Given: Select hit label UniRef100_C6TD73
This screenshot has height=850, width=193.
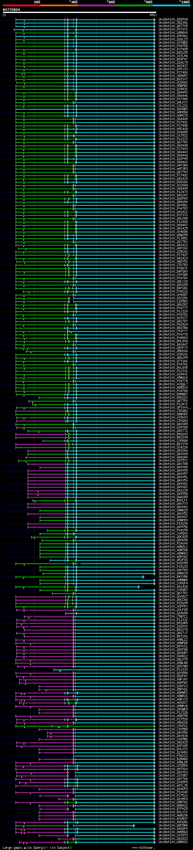Looking at the screenshot, I should tap(173, 835).
